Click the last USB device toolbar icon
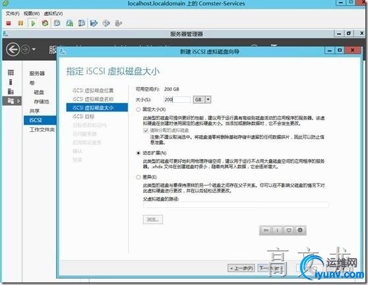Viewport: 368px width, 285px height. pyautogui.click(x=118, y=23)
